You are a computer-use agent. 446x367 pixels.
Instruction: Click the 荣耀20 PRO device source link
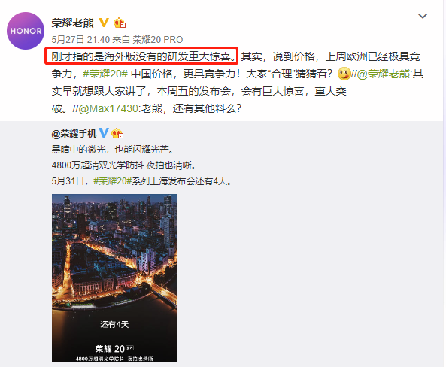(x=158, y=40)
